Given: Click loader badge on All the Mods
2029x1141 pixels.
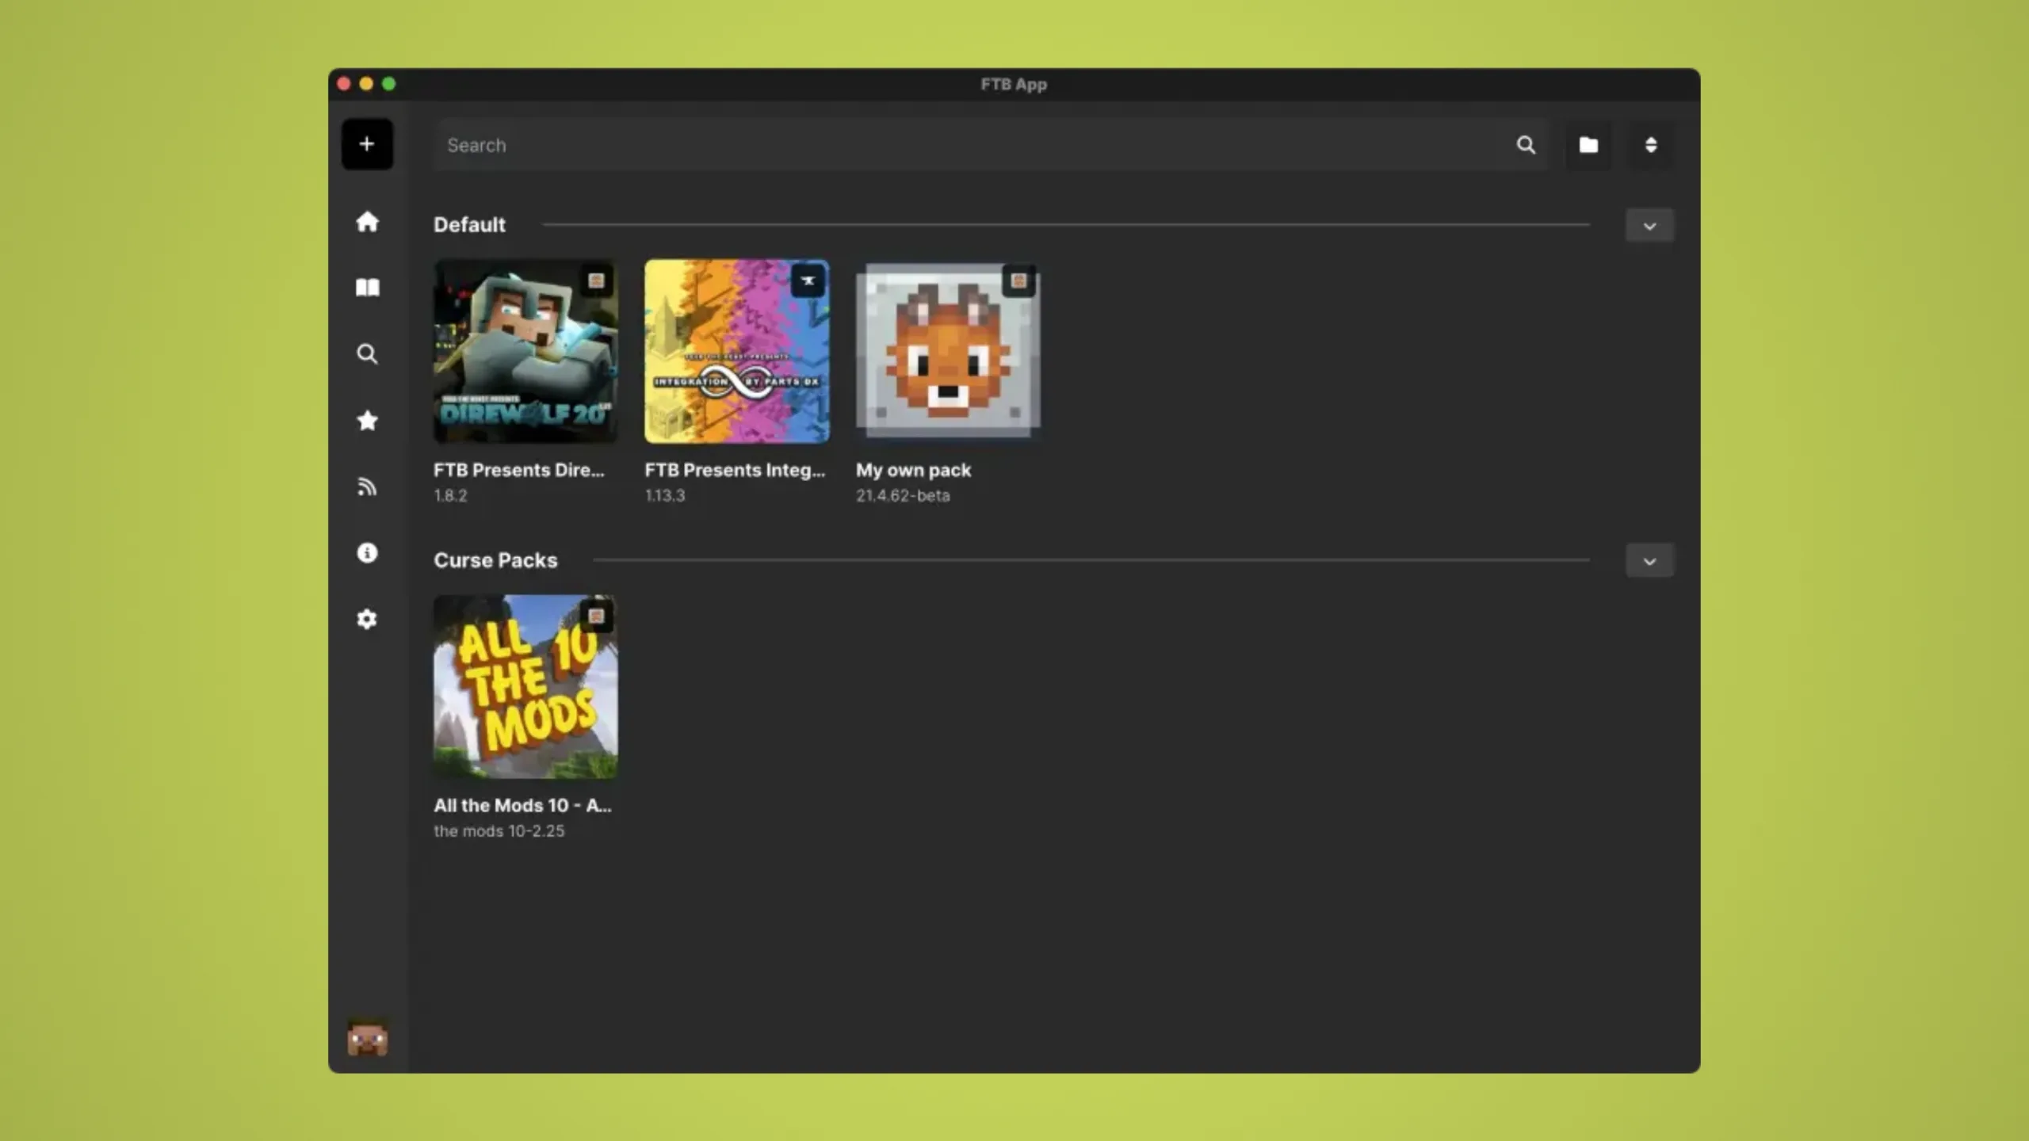Looking at the screenshot, I should pos(596,616).
